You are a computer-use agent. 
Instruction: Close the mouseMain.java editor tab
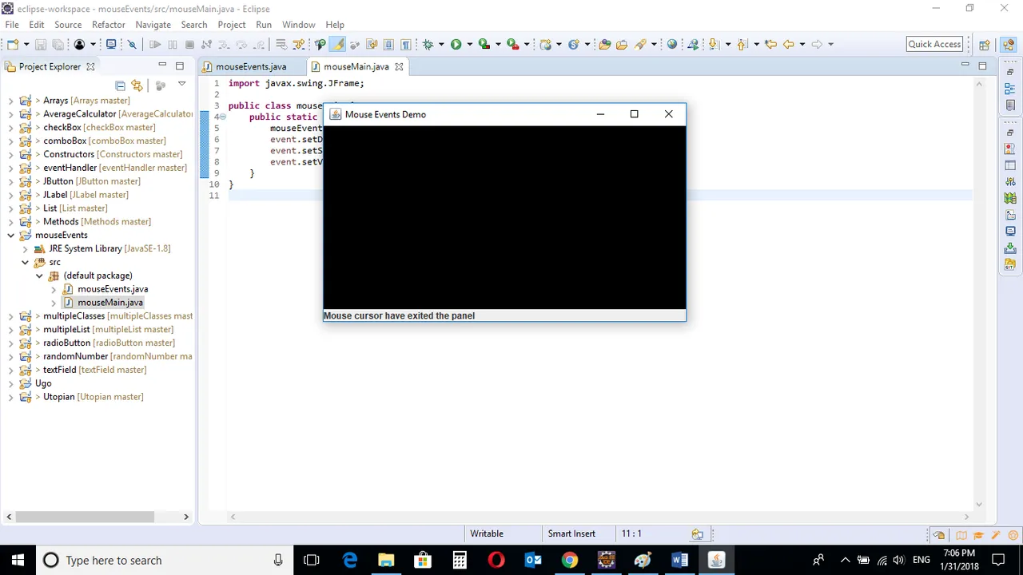399,67
